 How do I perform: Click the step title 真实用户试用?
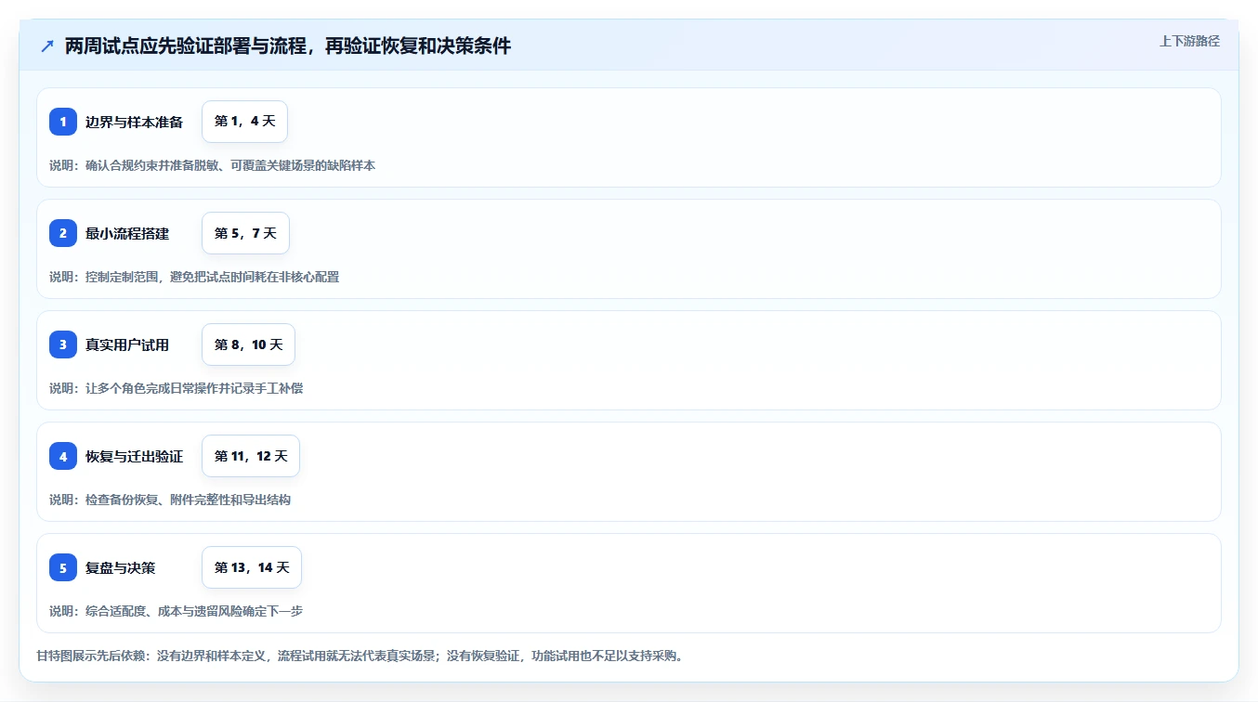127,344
